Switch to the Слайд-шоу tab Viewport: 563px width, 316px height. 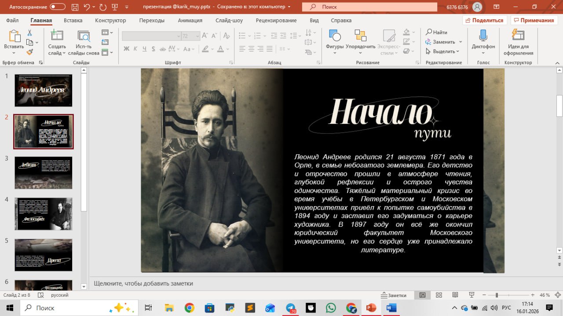[229, 21]
